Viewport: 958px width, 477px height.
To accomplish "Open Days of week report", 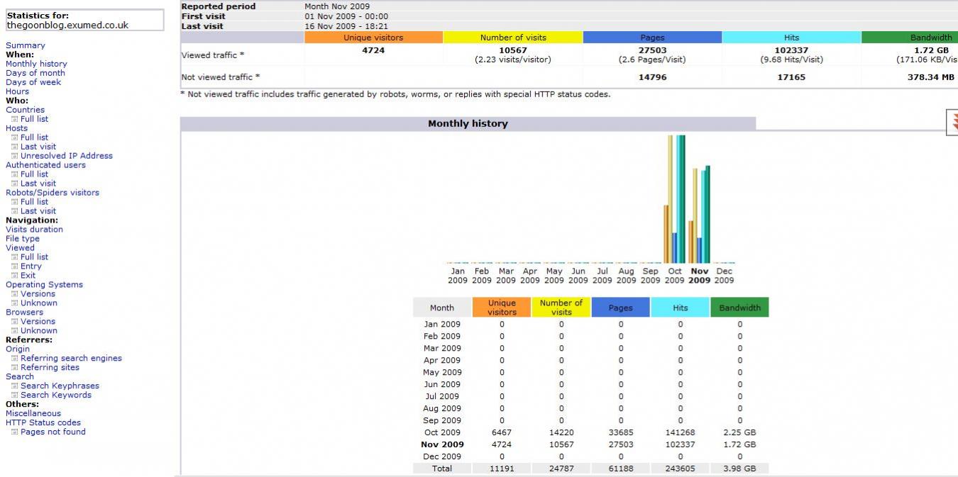I will click(x=33, y=82).
